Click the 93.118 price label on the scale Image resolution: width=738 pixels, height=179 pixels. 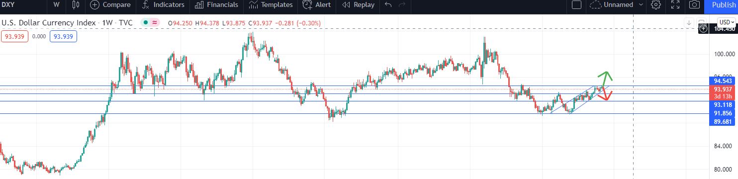pyautogui.click(x=722, y=105)
